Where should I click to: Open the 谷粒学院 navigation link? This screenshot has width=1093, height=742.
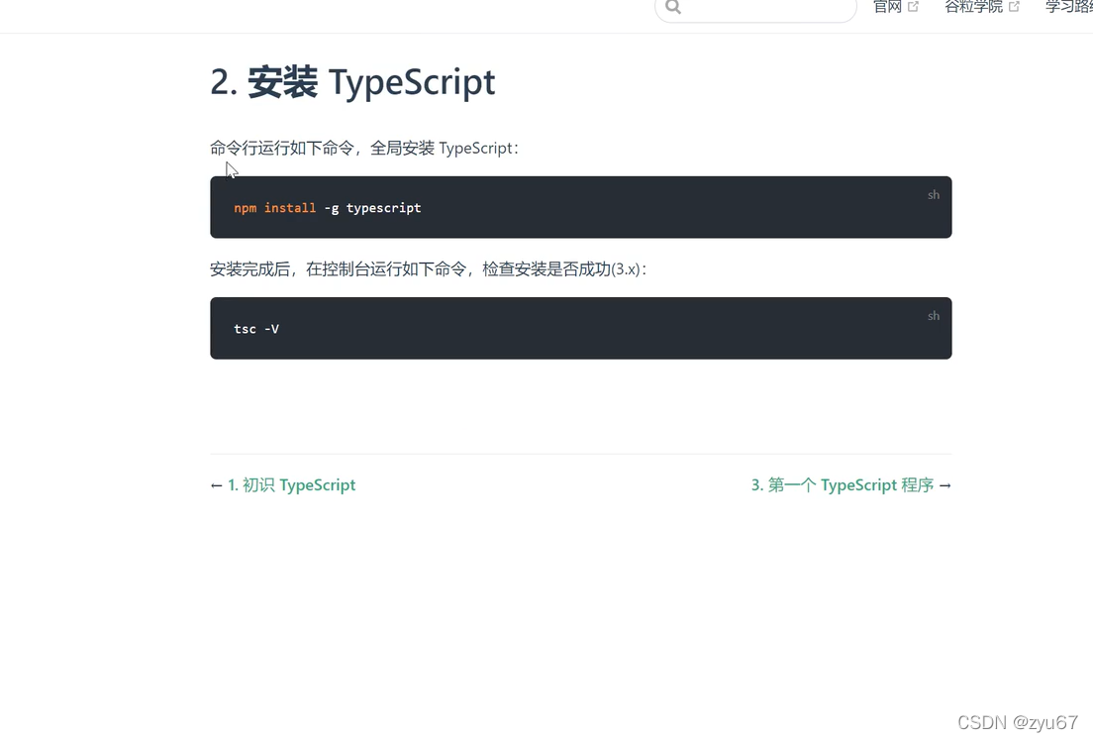click(x=981, y=7)
